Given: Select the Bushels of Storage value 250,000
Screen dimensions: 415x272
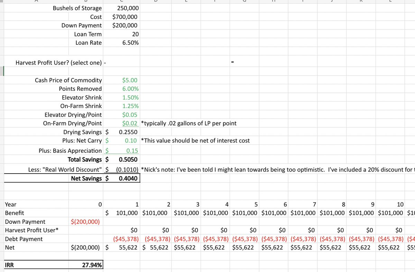Looking at the screenshot, I should [x=127, y=8].
